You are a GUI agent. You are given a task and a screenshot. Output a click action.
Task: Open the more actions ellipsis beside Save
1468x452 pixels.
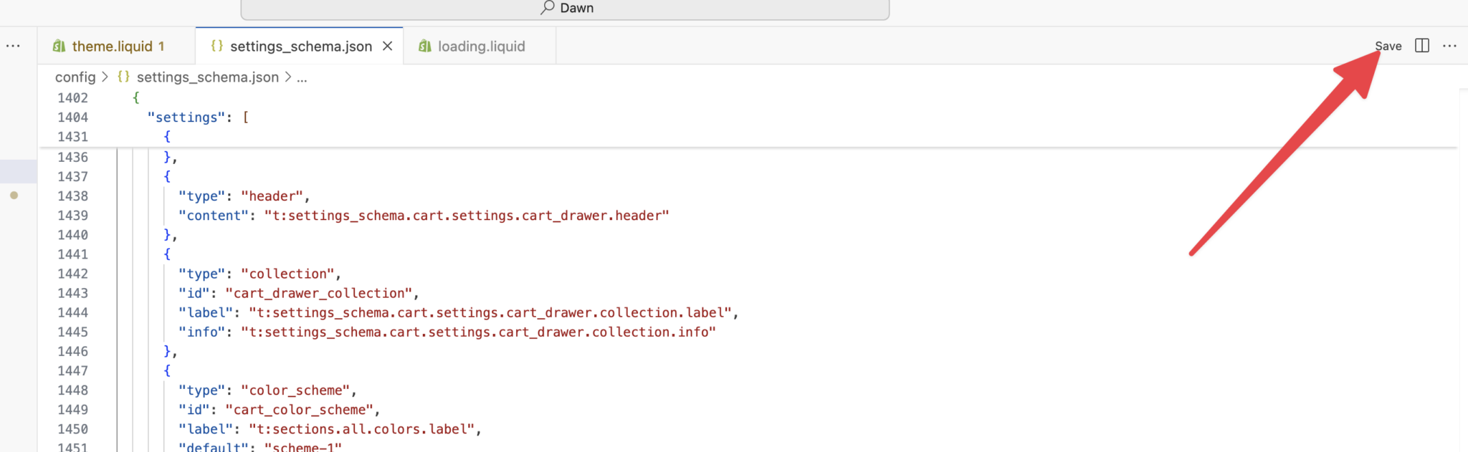(x=1449, y=46)
